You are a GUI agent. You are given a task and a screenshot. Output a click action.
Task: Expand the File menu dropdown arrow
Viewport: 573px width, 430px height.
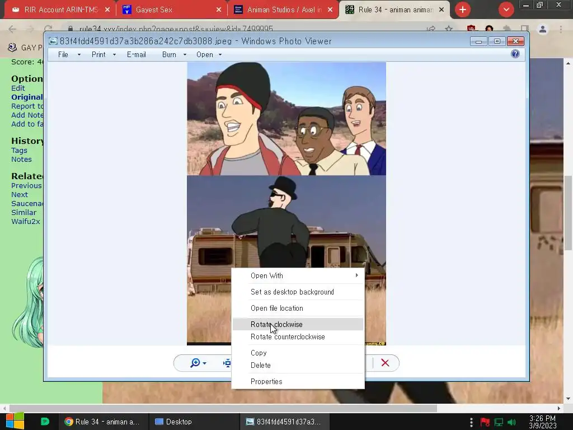[79, 55]
